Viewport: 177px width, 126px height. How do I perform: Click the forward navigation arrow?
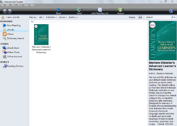[x=10, y=11]
